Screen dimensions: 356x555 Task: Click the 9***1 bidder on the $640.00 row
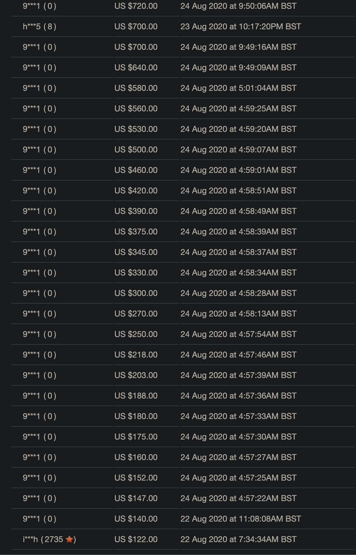(31, 68)
